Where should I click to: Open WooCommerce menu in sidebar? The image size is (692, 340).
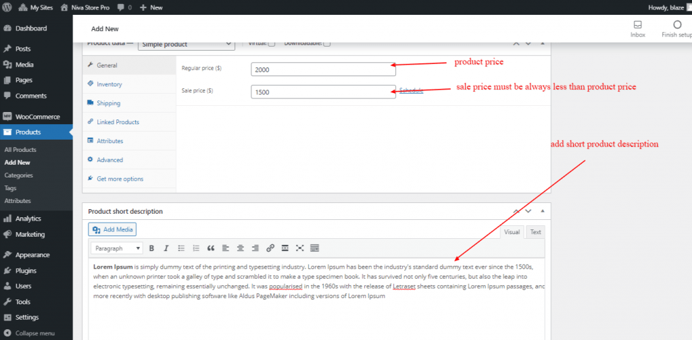click(x=36, y=117)
